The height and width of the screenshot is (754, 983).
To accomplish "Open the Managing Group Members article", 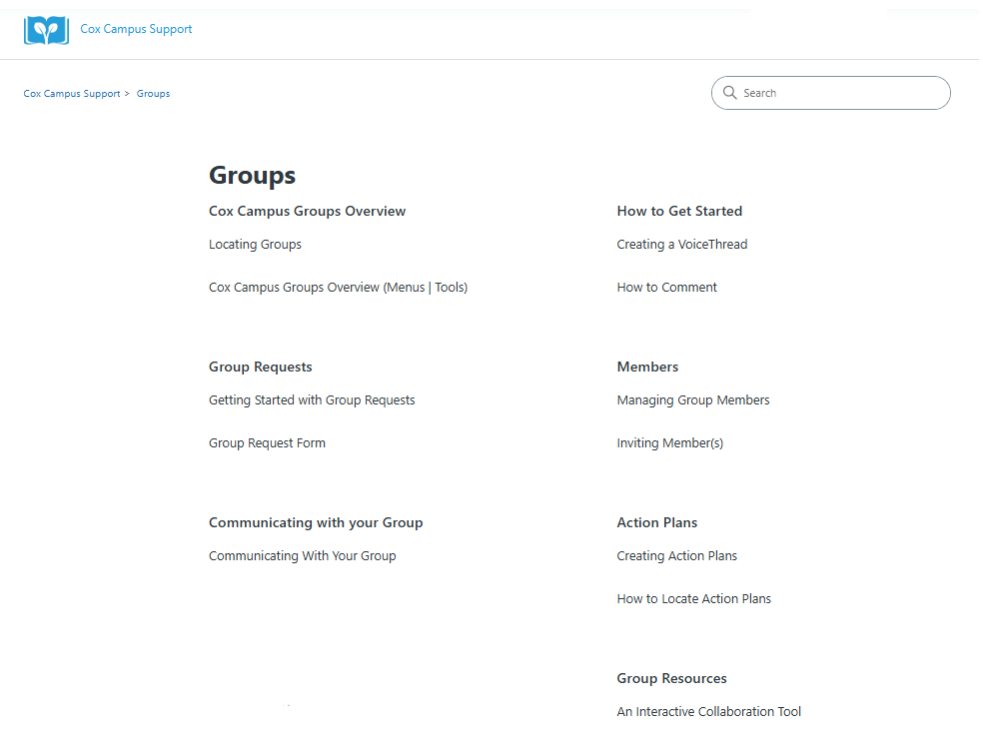I will click(x=693, y=400).
